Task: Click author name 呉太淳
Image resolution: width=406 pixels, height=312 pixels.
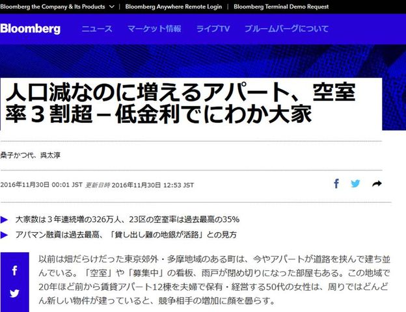Action: 50,155
